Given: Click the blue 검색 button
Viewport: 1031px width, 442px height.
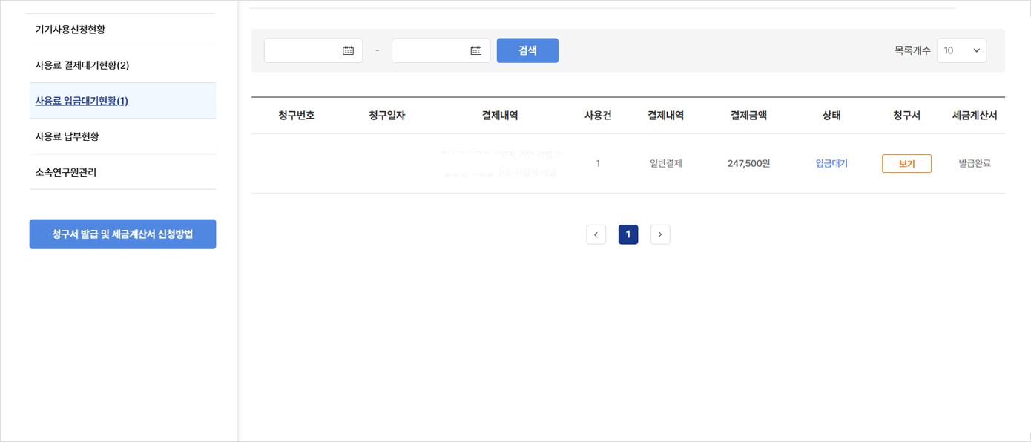Looking at the screenshot, I should pyautogui.click(x=527, y=50).
